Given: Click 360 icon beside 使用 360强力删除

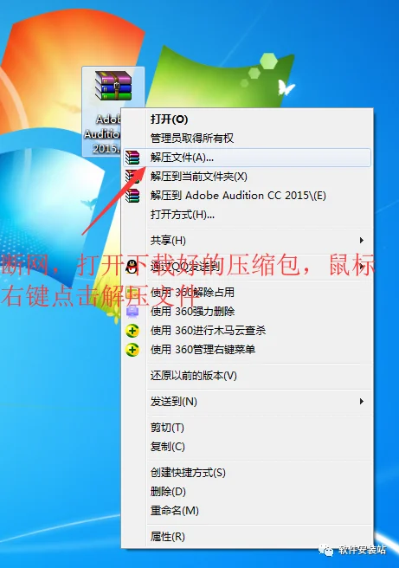Looking at the screenshot, I should pyautogui.click(x=132, y=312).
